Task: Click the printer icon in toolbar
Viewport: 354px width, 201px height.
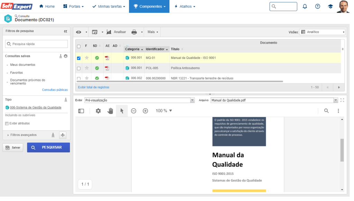Action: (x=134, y=32)
